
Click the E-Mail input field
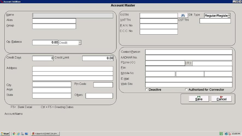point(189,80)
